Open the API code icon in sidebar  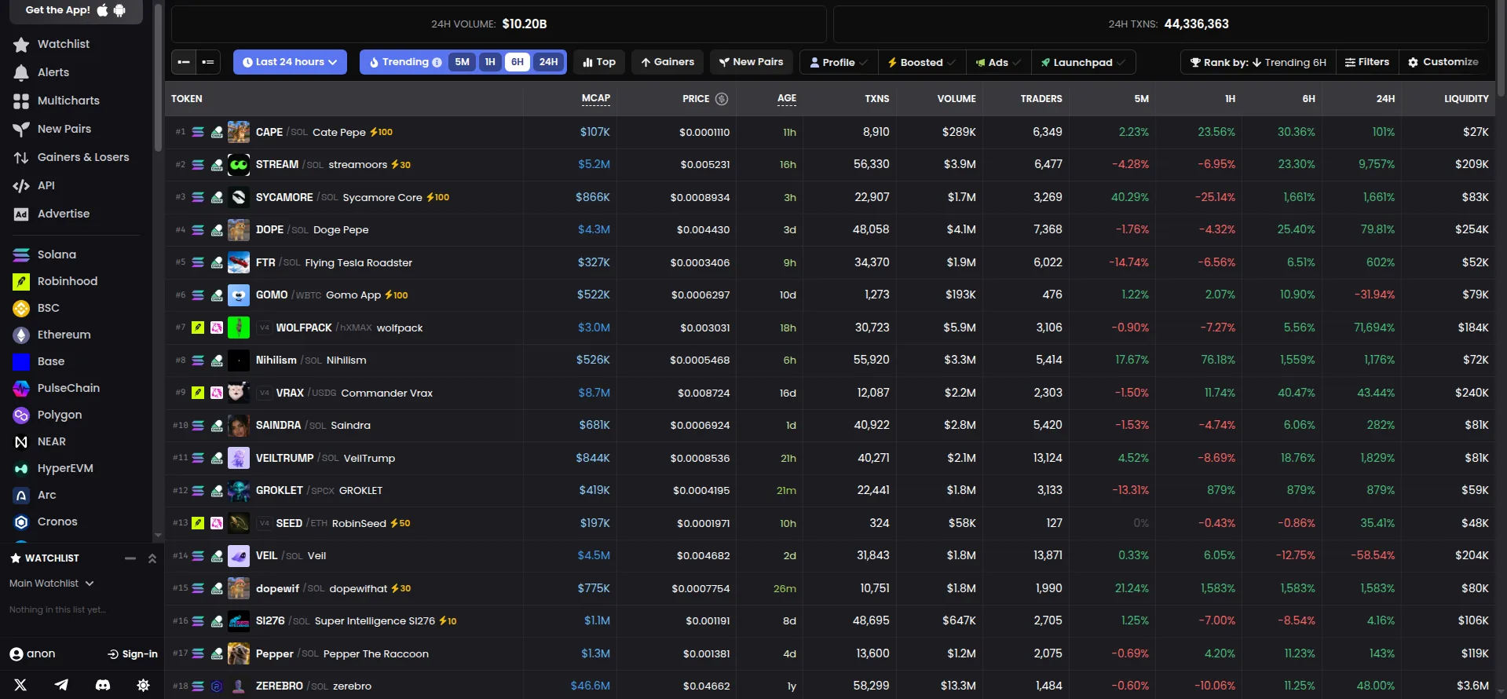pyautogui.click(x=21, y=186)
